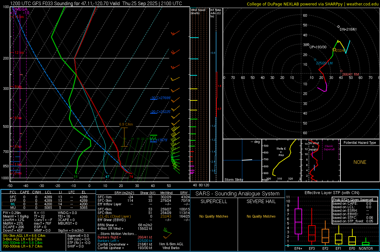Click the sounding title with 47.11,-120.70

pyautogui.click(x=96, y=4)
